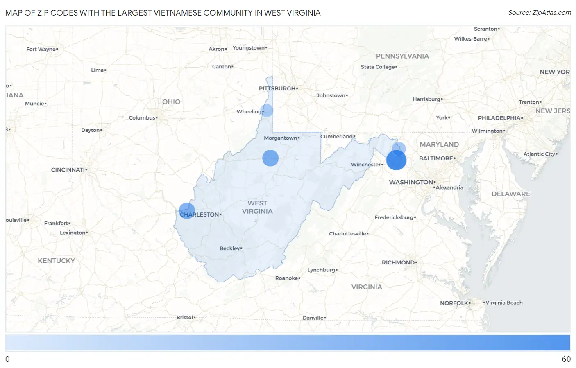Click the Harrisburg city label
Viewport: 576px width, 368px height.
click(427, 99)
